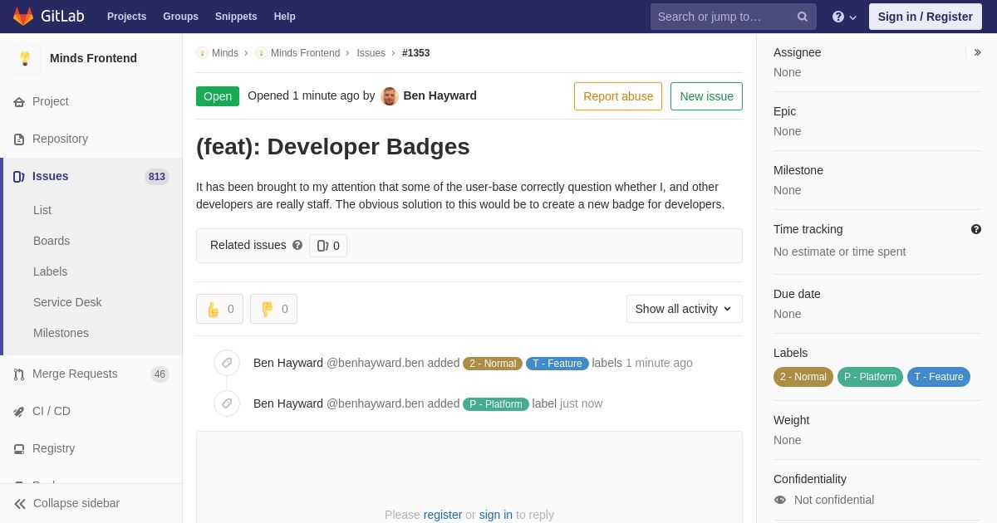The width and height of the screenshot is (997, 523).
Task: Click the Minds breadcrumb link
Action: 225,53
